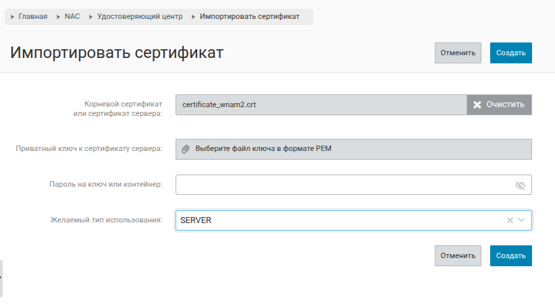Go to Главная breadcrumb

[32, 16]
